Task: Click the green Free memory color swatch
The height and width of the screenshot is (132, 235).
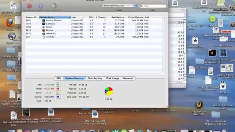Action: 58,85
